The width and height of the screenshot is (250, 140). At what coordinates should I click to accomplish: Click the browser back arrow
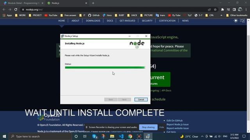coord(4,9)
